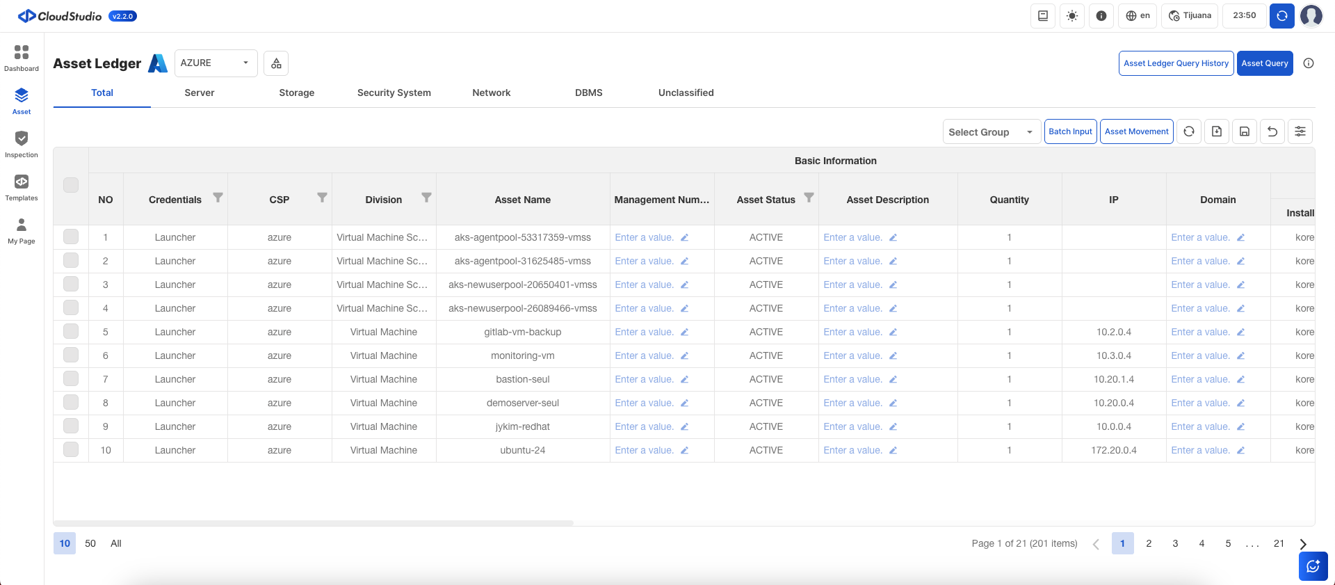Click the table column settings icon

click(x=1300, y=131)
